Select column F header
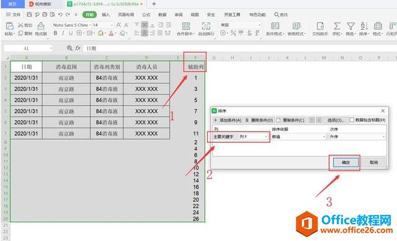 pyautogui.click(x=195, y=58)
